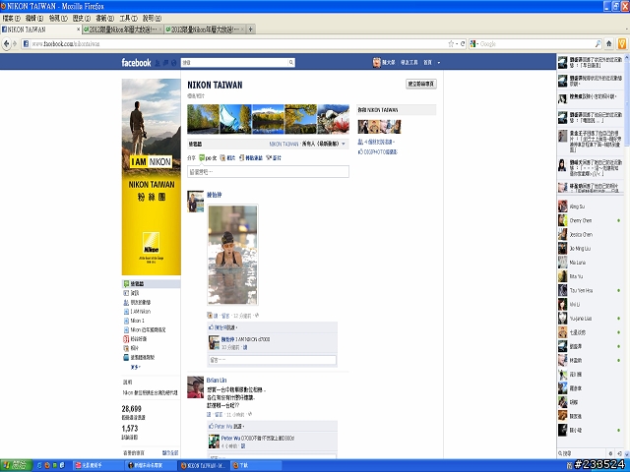Click the chat sidebar settings gear
This screenshot has width=630, height=472.
tap(610, 453)
